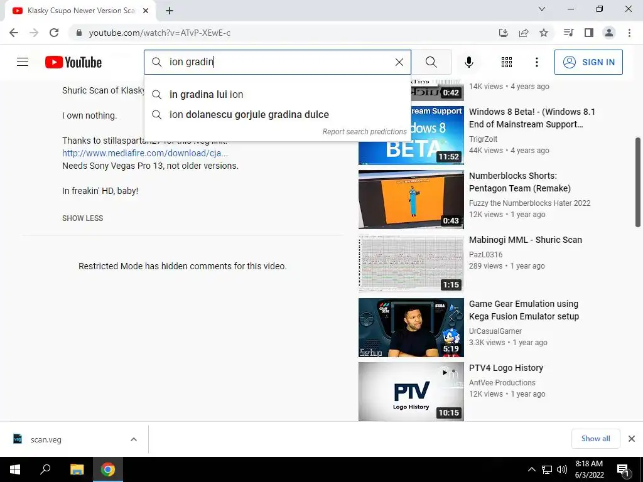Click the magnifier search button
The image size is (643, 482).
[431, 62]
